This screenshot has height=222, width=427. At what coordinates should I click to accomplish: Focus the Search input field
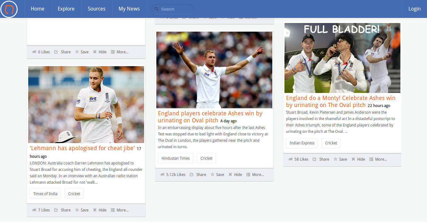172,9
